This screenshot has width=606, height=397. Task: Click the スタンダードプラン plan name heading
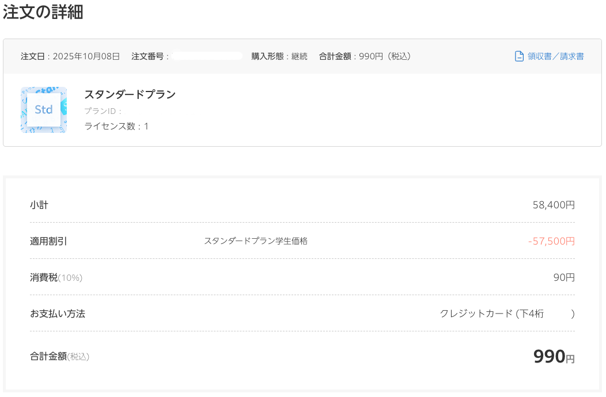tap(130, 95)
